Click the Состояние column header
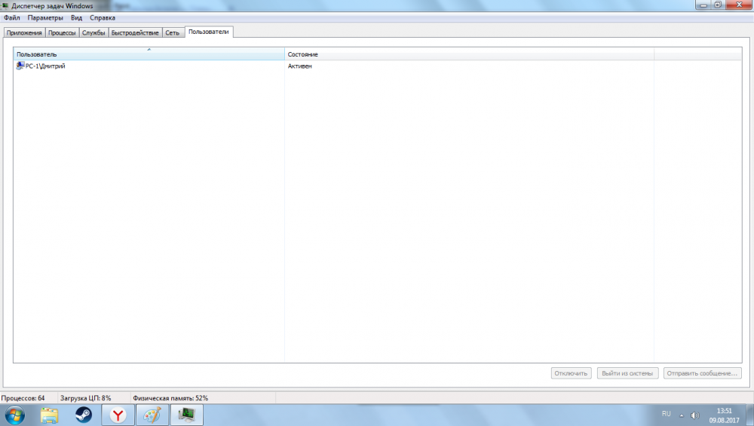 (x=469, y=55)
